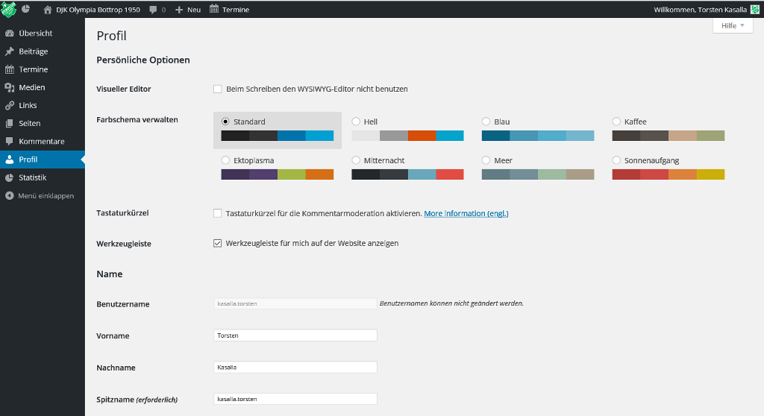Enable keyboard shortcuts for comment moderation checkbox
This screenshot has height=416, width=764.
[218, 213]
